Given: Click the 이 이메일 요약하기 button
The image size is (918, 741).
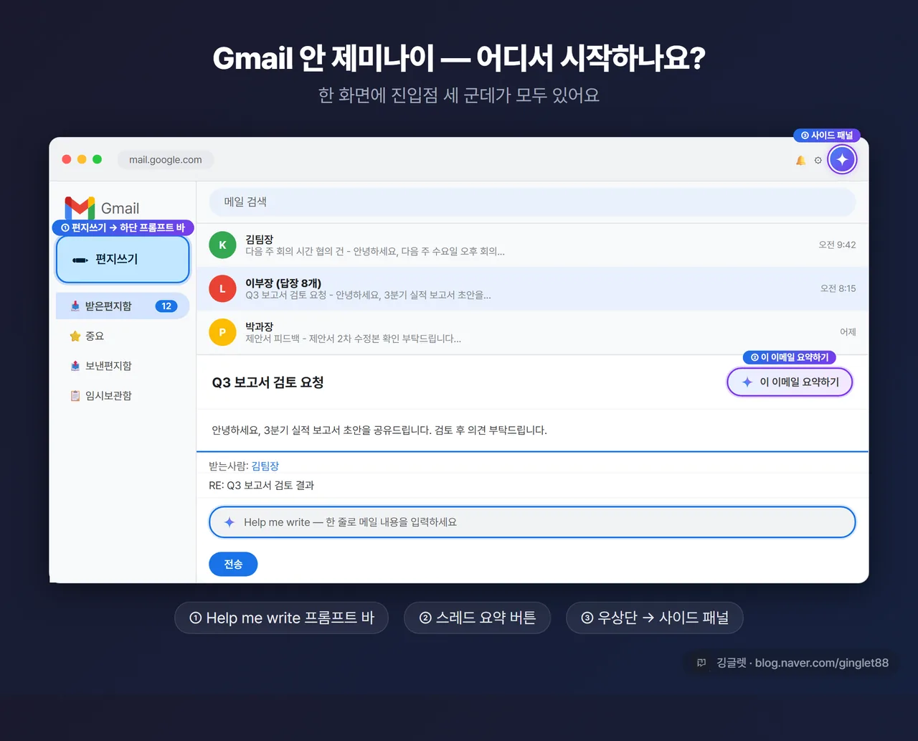Looking at the screenshot, I should (x=790, y=382).
